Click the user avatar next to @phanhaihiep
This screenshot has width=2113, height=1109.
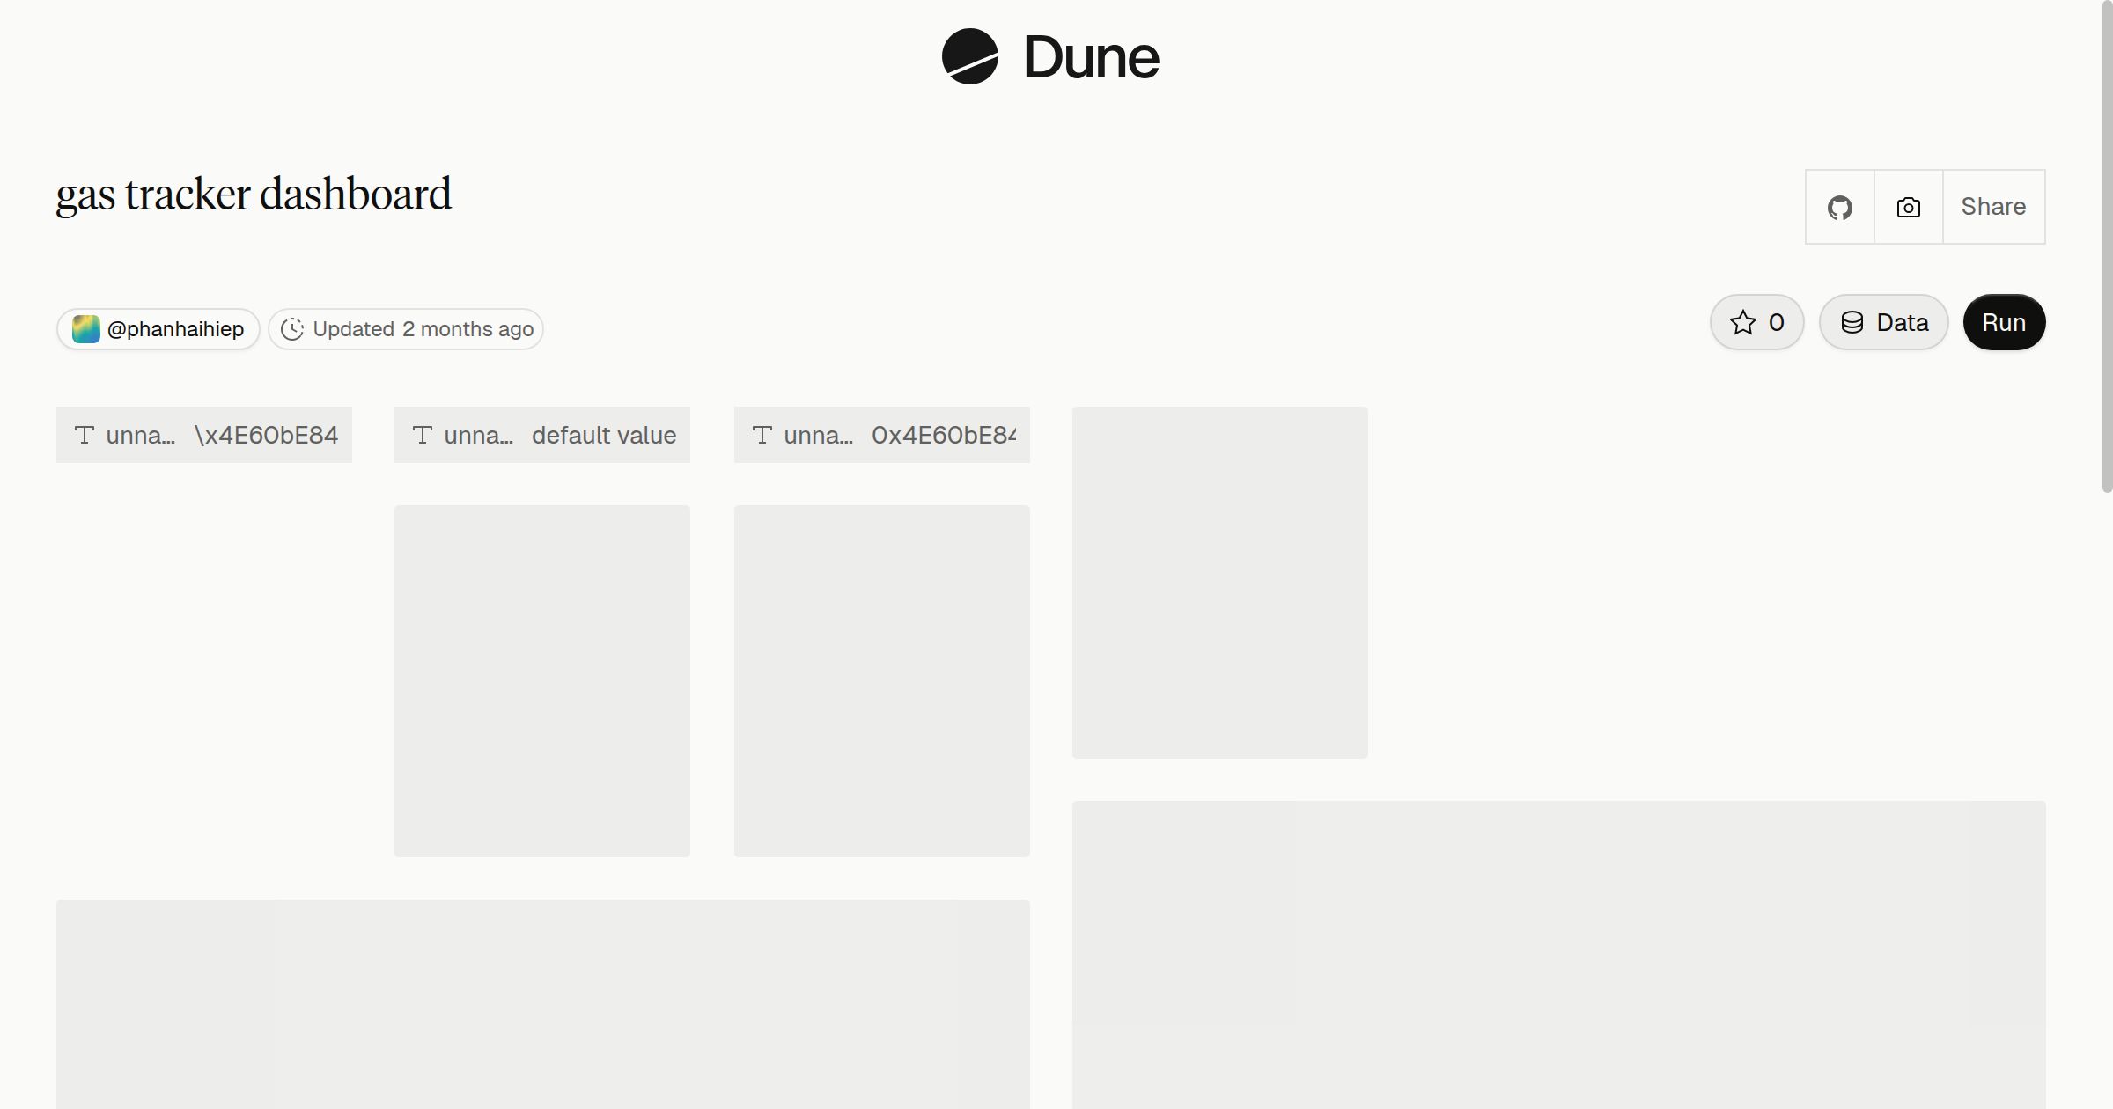point(86,329)
